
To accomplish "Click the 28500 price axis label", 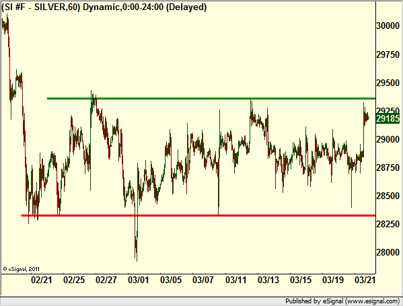I will click(388, 196).
